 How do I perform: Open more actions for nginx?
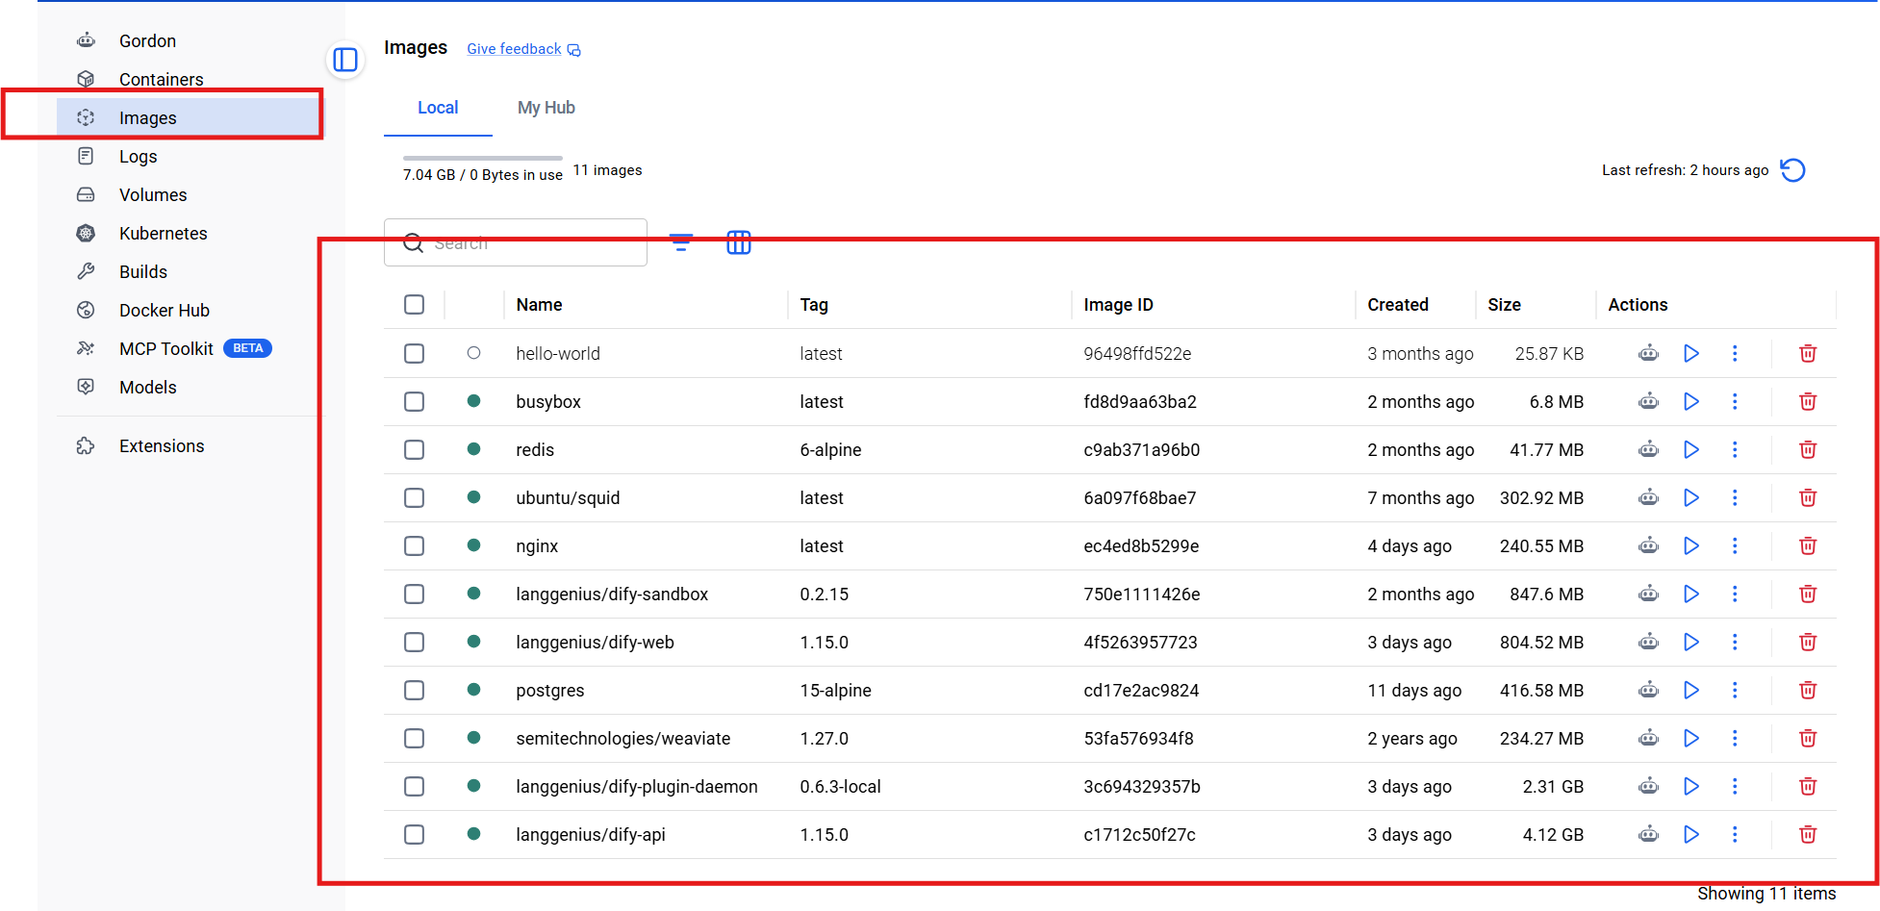click(1735, 545)
